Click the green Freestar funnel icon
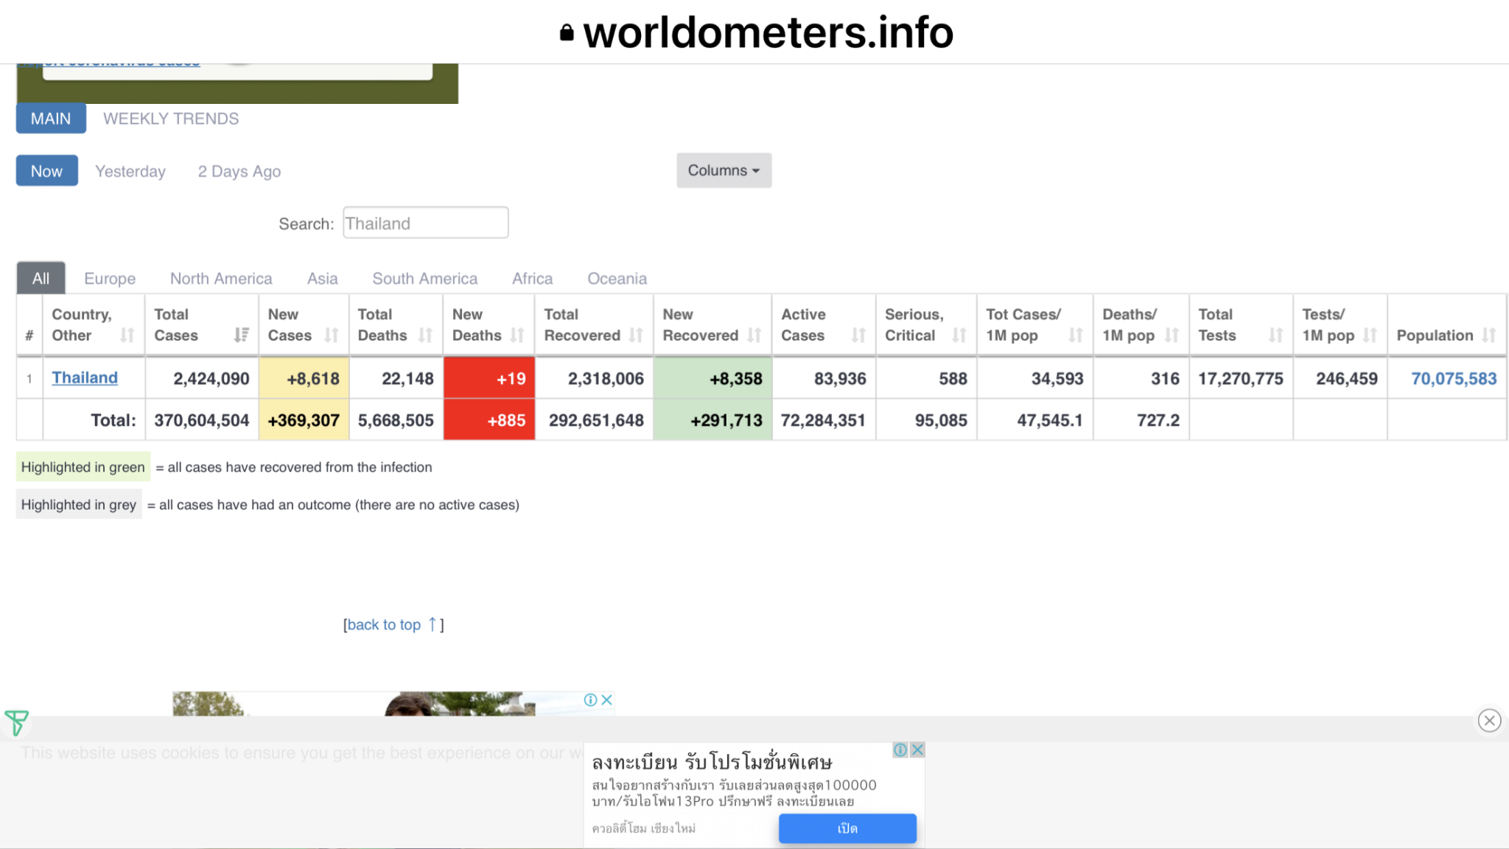 [16, 723]
